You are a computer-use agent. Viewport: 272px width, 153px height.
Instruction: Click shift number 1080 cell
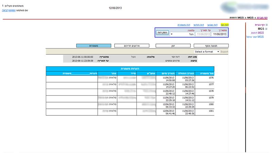pos(205,106)
